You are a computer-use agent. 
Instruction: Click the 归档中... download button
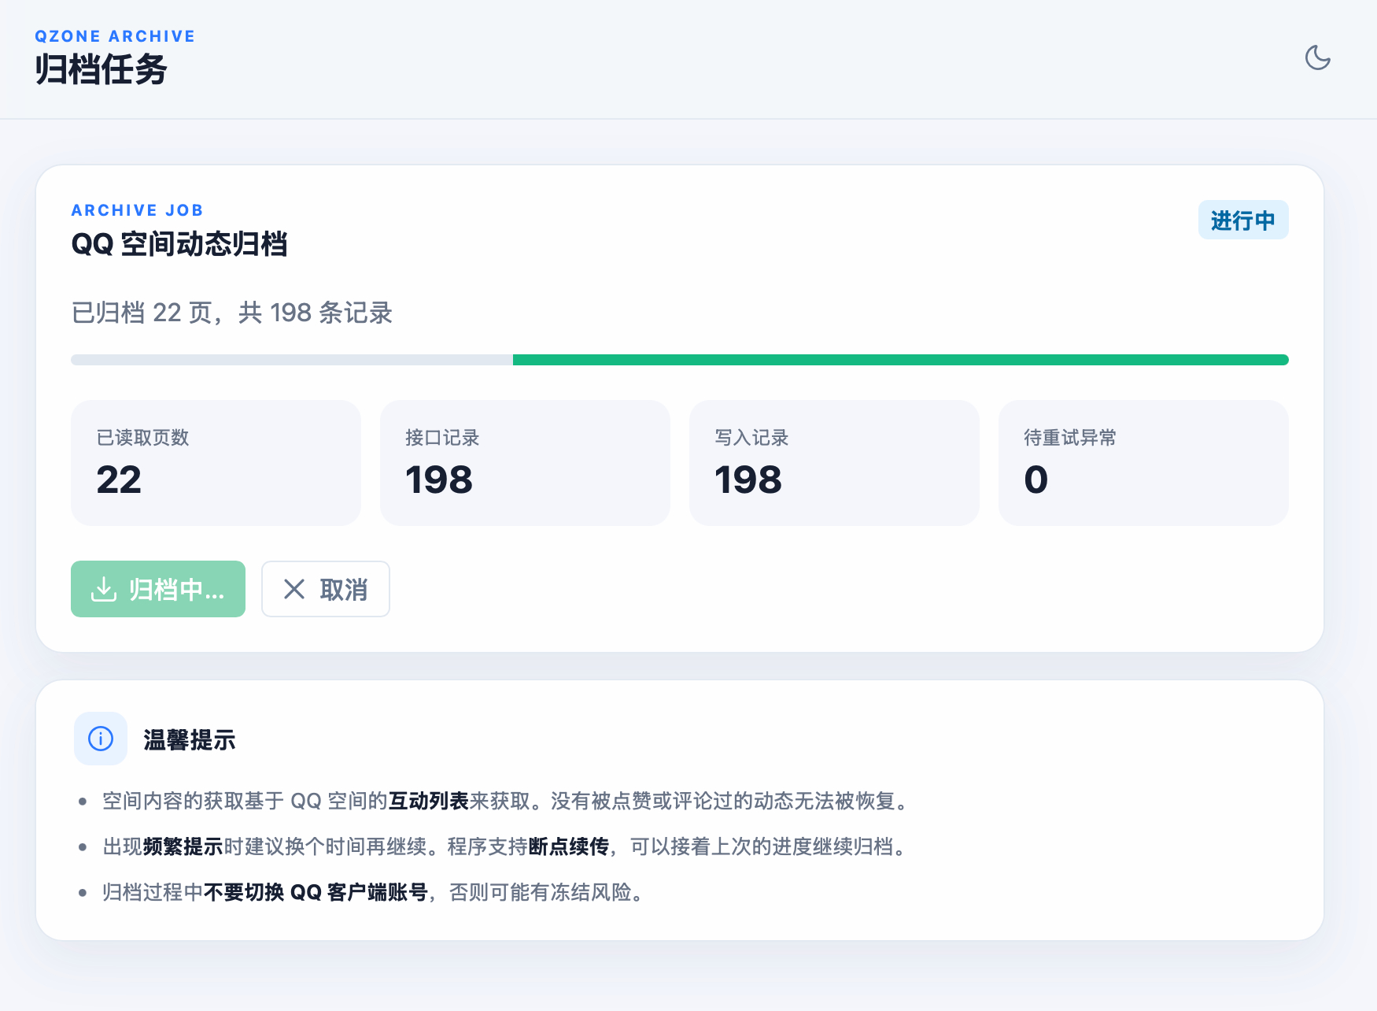158,589
